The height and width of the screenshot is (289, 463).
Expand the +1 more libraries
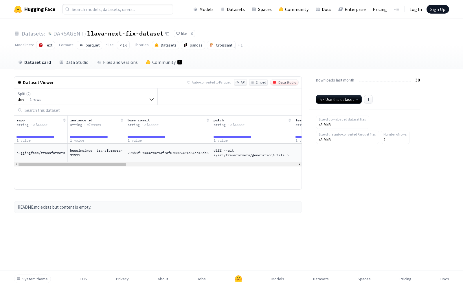tap(240, 45)
